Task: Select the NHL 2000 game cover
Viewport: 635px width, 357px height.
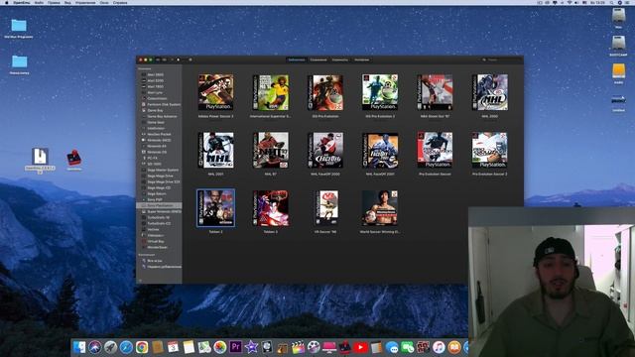Action: (x=489, y=92)
